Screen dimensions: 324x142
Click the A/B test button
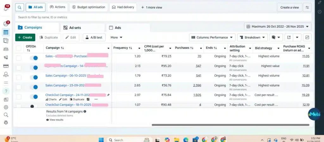94,37
